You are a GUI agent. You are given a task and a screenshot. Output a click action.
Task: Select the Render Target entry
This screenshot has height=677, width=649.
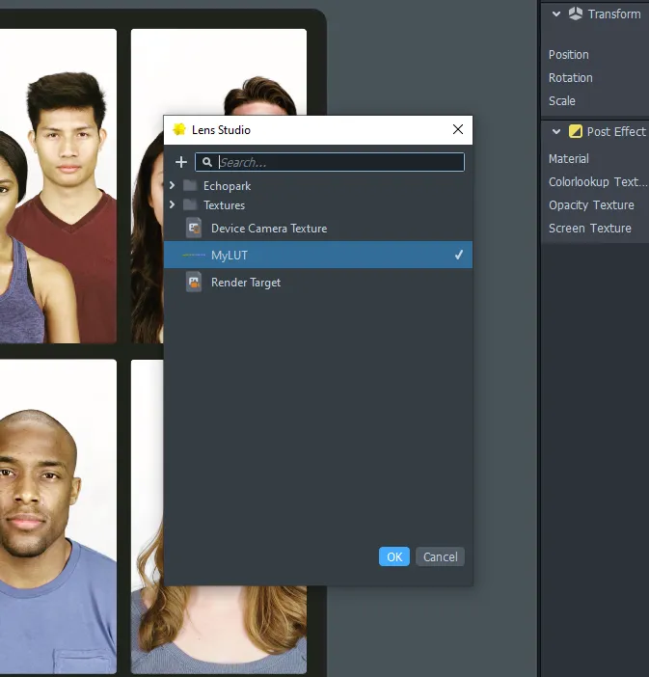pyautogui.click(x=318, y=283)
